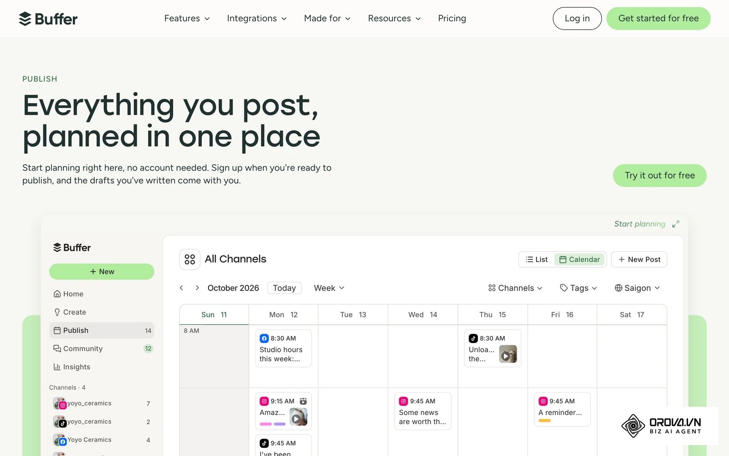729x456 pixels.
Task: Click the TikTok icon on Monday 9:45 AM post
Action: tap(264, 443)
